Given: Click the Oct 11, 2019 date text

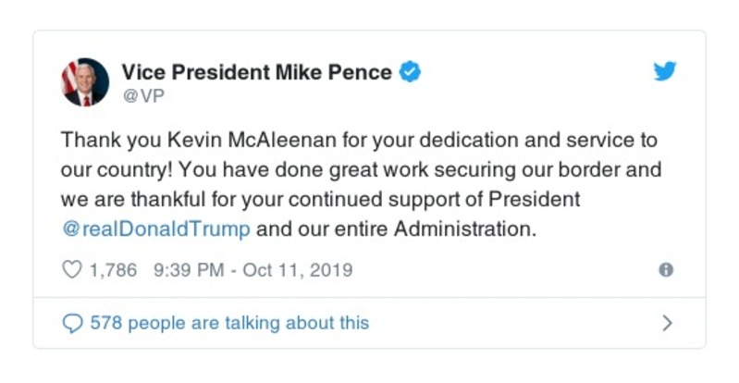Looking at the screenshot, I should pyautogui.click(x=300, y=270).
